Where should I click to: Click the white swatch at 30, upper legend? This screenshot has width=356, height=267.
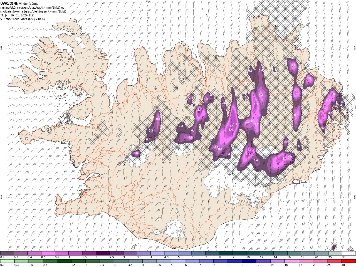click(349, 253)
